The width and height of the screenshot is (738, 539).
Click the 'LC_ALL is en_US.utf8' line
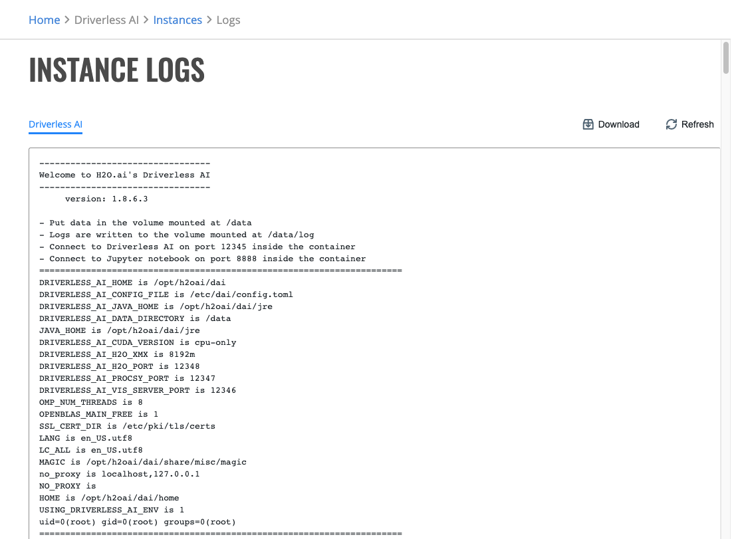(91, 451)
